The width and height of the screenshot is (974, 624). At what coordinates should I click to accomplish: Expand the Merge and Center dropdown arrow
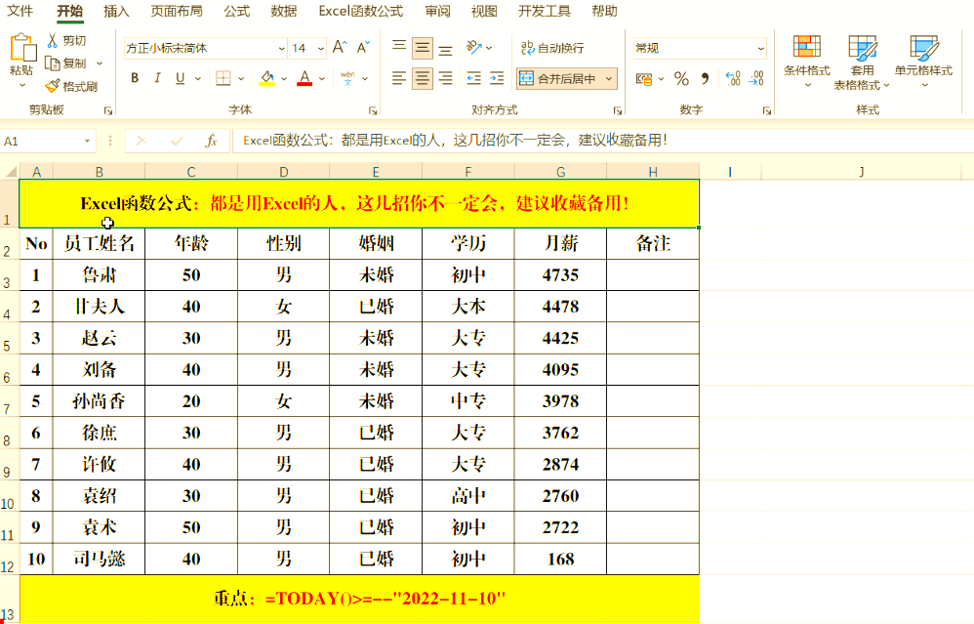609,79
